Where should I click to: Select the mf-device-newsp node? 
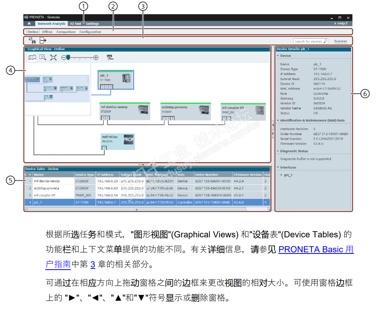(125, 111)
